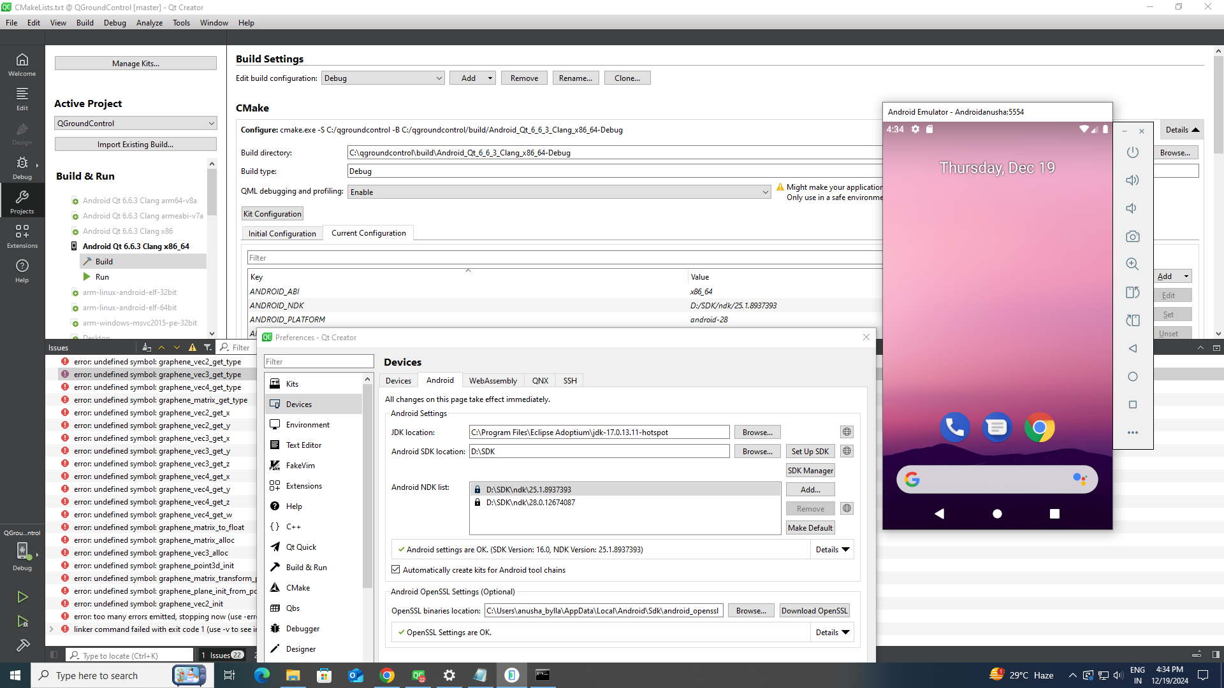1224x688 pixels.
Task: Click emulator Back triangle in side toolbar
Action: [x=1132, y=348]
